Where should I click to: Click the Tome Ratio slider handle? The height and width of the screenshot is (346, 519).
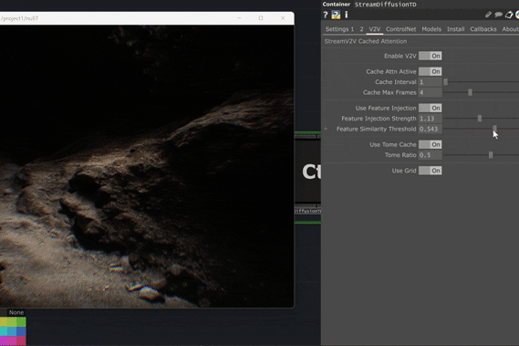[491, 155]
